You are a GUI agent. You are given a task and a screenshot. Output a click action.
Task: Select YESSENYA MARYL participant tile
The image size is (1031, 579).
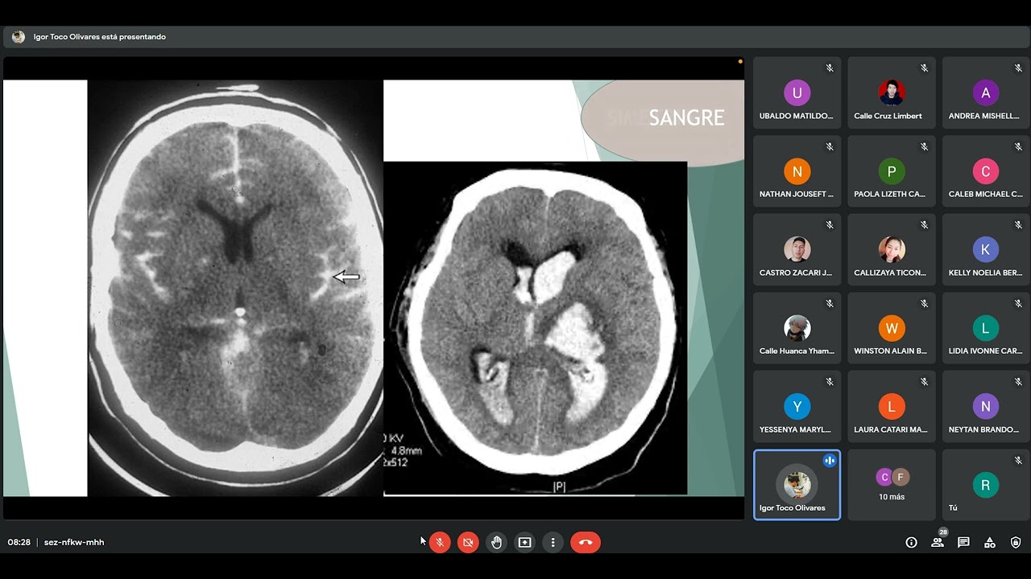(x=797, y=407)
